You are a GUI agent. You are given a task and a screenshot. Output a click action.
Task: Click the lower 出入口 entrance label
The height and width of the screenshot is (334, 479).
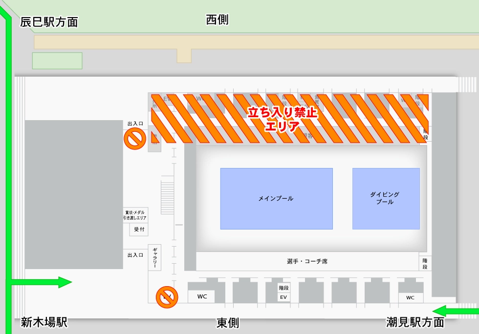coord(135,255)
